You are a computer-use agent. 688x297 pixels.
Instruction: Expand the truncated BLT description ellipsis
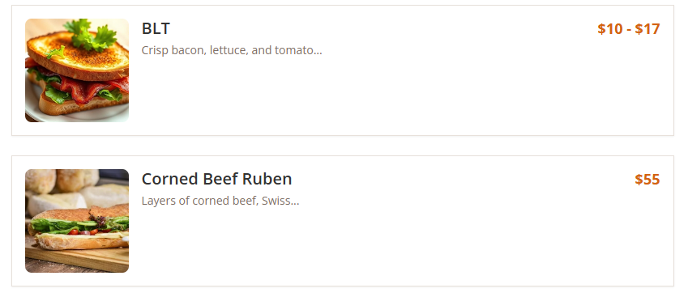318,52
